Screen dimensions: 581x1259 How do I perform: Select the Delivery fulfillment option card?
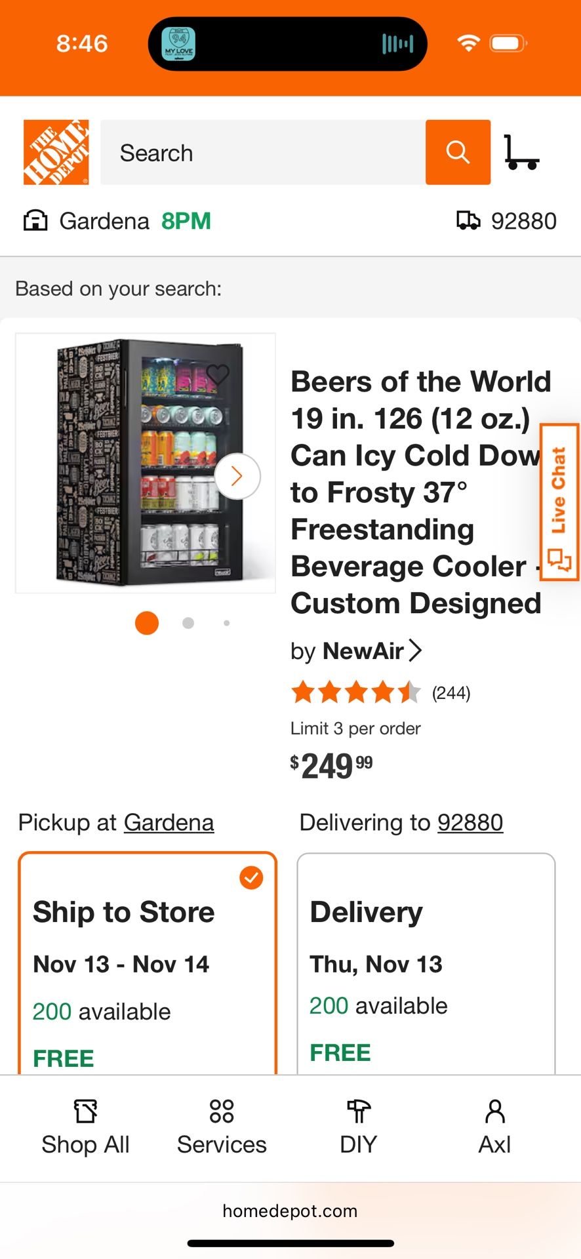pos(426,964)
